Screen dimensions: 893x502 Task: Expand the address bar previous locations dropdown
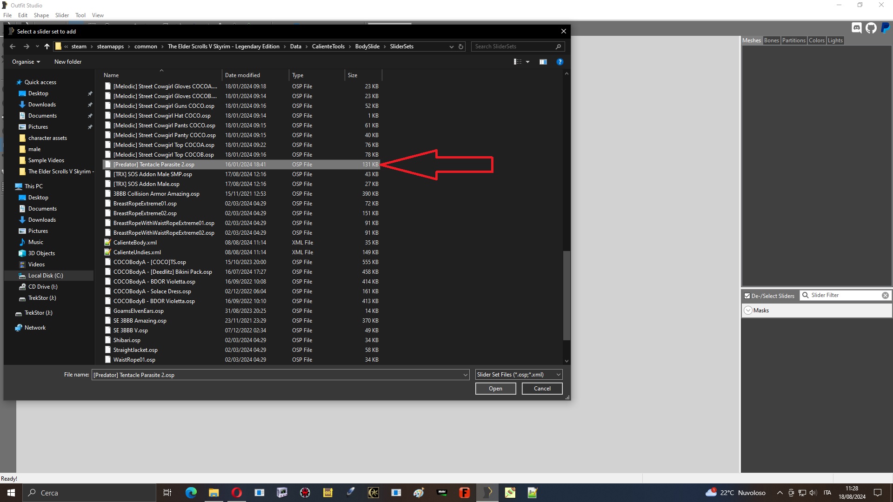pos(451,46)
